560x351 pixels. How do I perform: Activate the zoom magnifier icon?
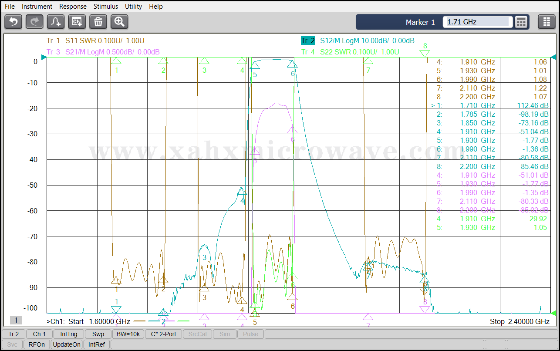click(119, 22)
